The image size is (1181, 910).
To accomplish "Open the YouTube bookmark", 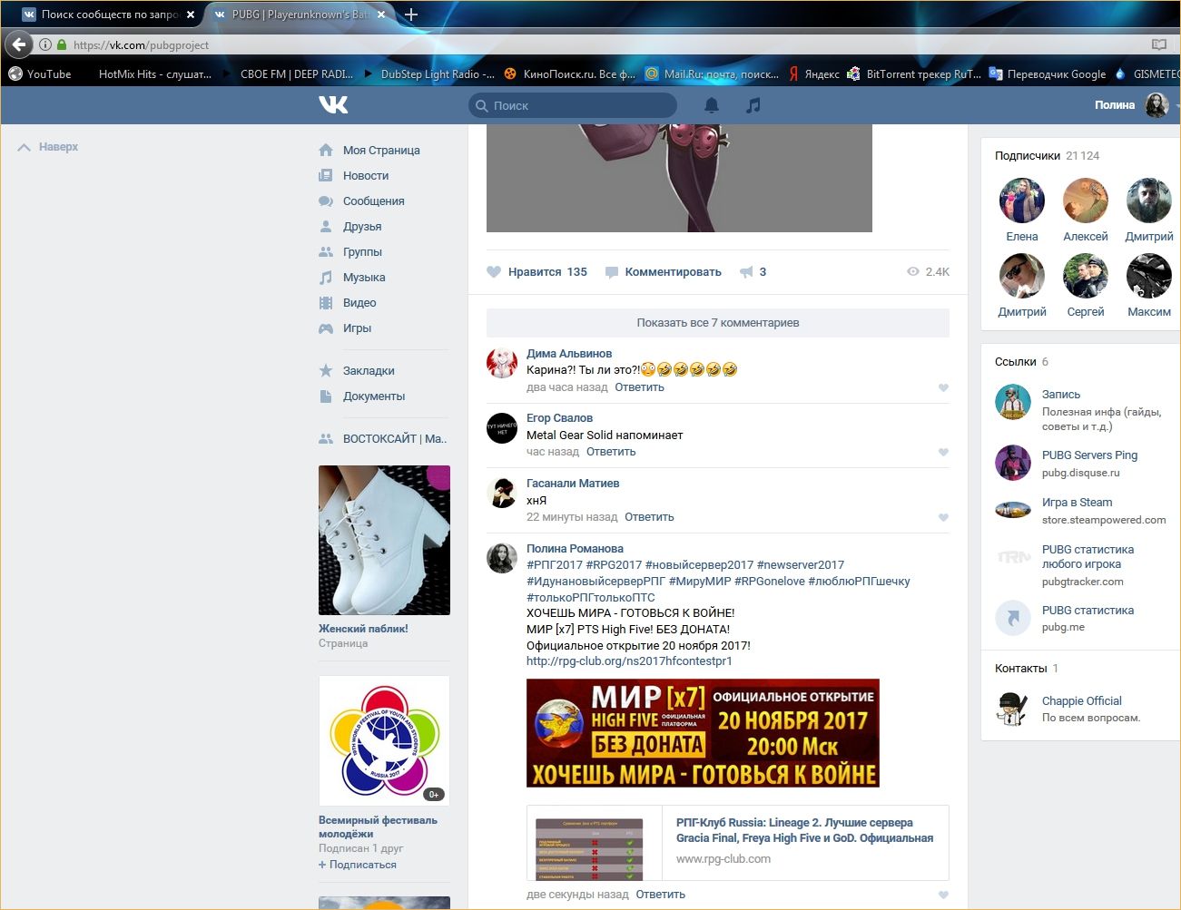I will tap(40, 74).
